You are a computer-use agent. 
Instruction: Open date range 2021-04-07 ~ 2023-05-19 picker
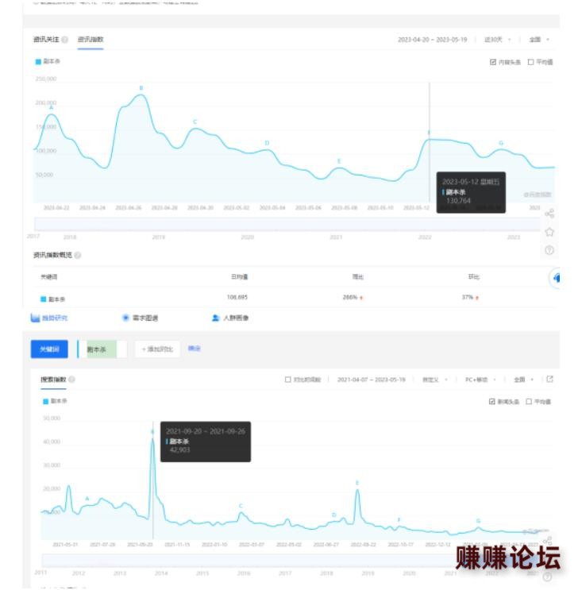tap(372, 380)
